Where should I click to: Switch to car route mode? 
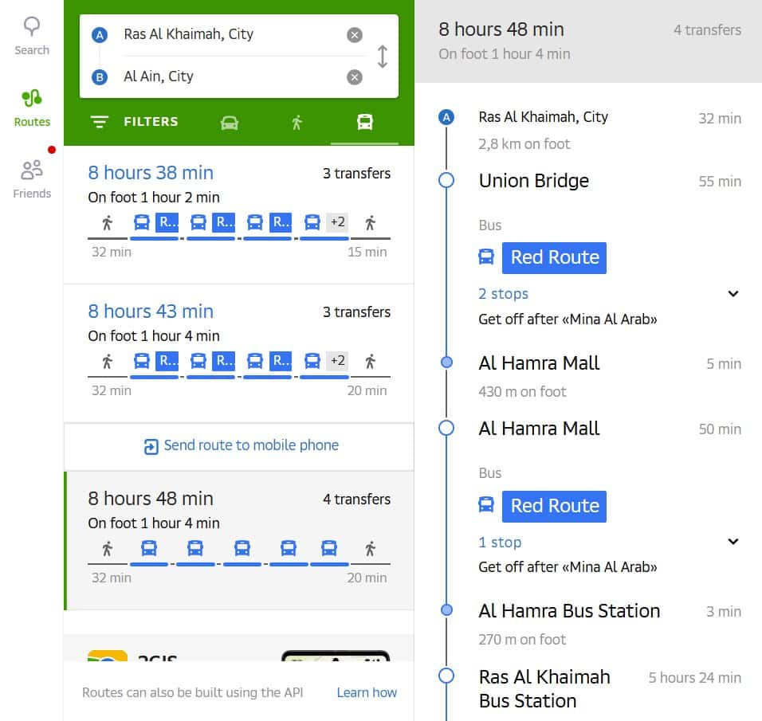point(230,123)
